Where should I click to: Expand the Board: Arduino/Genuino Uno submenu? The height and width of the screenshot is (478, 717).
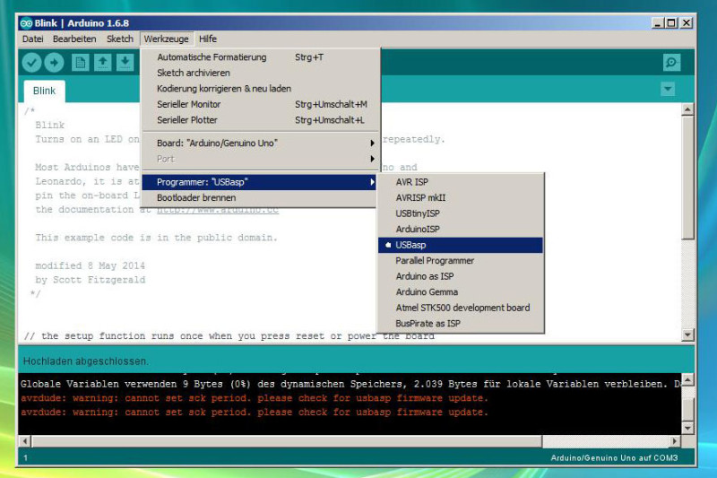coord(260,143)
